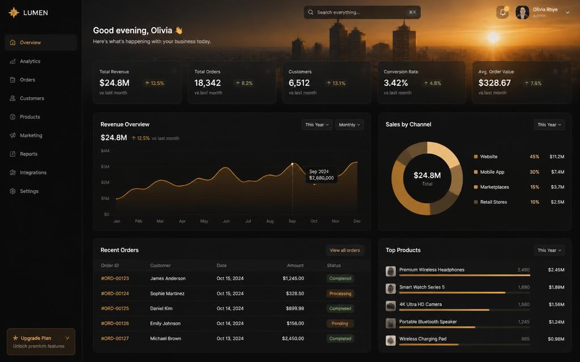Open Top Products This Year dropdown
The height and width of the screenshot is (362, 580).
549,251
